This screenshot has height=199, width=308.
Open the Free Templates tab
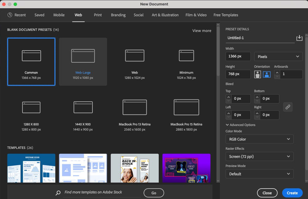225,15
